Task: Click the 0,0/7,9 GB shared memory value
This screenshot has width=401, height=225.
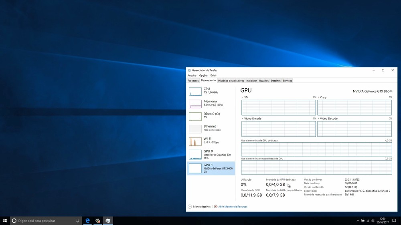Action: 275,195
